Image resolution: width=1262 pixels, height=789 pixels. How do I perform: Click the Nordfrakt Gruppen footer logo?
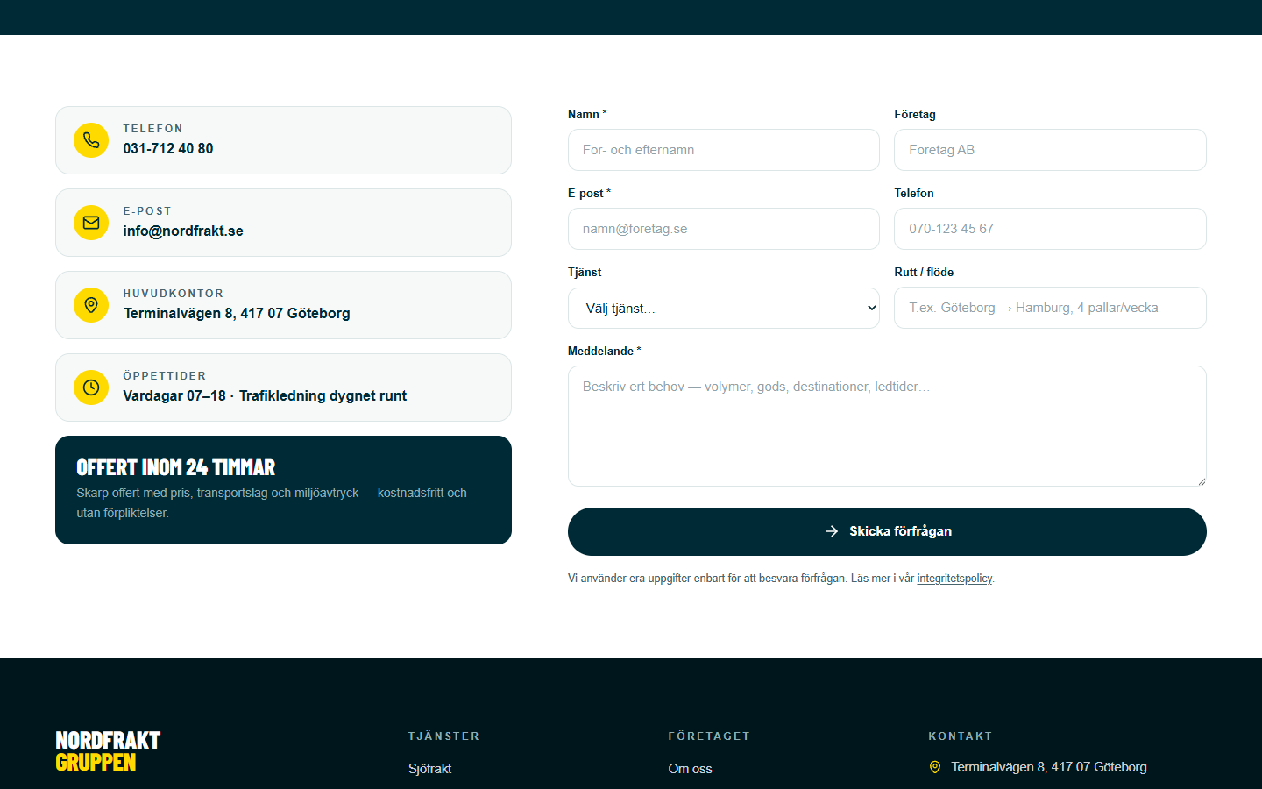pyautogui.click(x=108, y=751)
